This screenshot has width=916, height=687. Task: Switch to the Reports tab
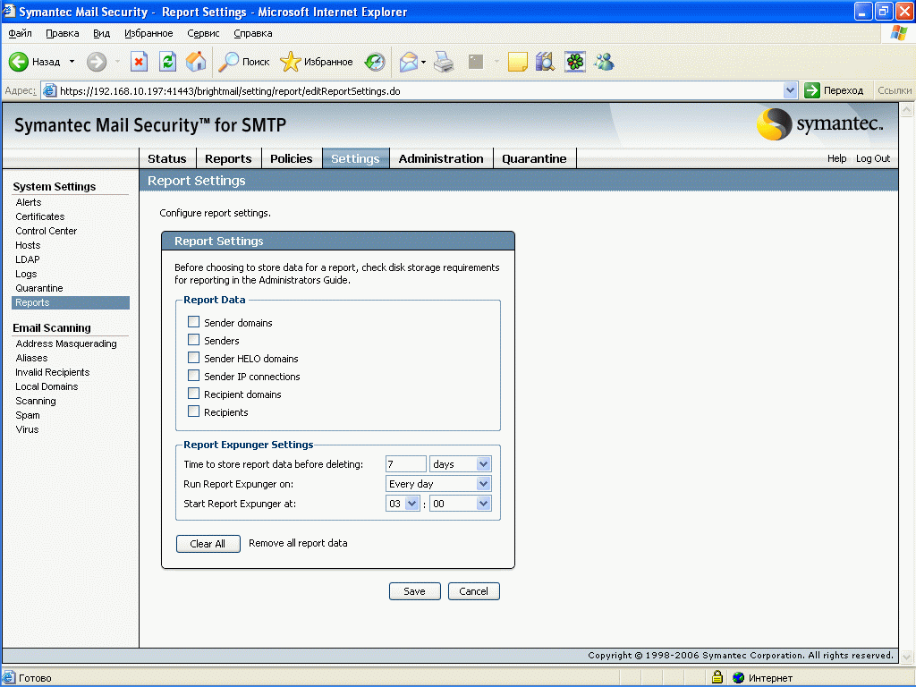(x=228, y=158)
